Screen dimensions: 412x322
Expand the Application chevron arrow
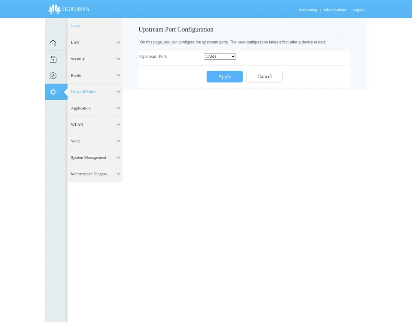click(x=118, y=108)
